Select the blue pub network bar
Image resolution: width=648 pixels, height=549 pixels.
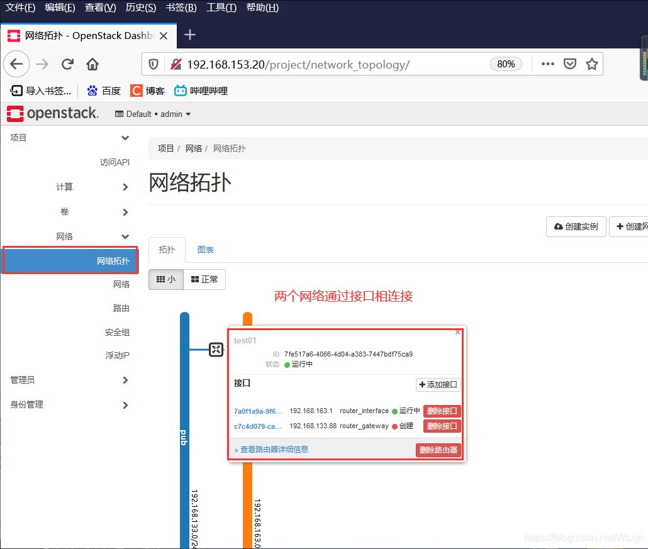(x=184, y=430)
